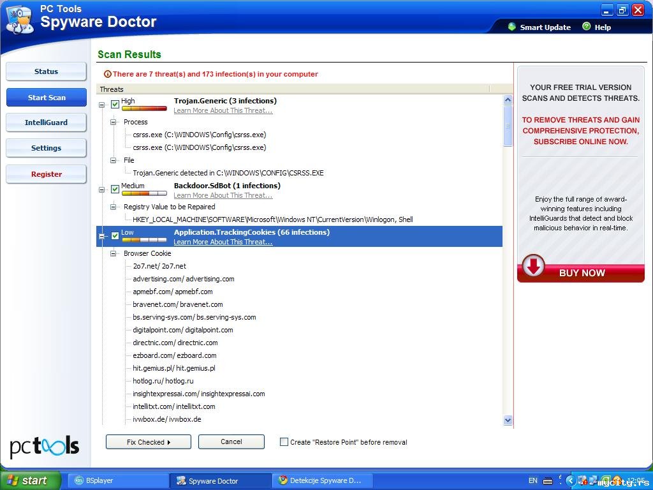The image size is (653, 490).
Task: Open the IntelliGuard section
Action: 46,122
